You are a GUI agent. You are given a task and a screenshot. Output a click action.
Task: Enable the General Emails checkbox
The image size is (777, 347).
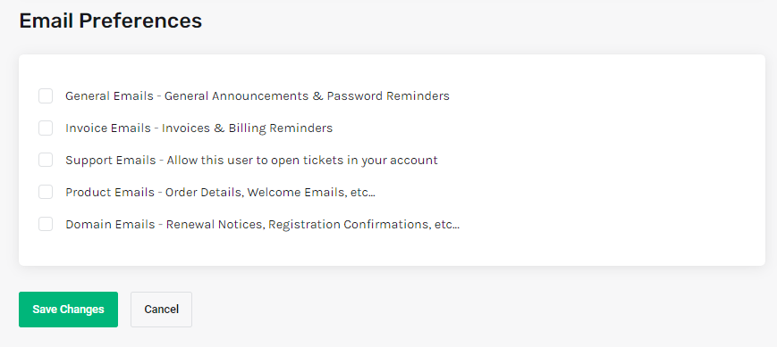[46, 96]
